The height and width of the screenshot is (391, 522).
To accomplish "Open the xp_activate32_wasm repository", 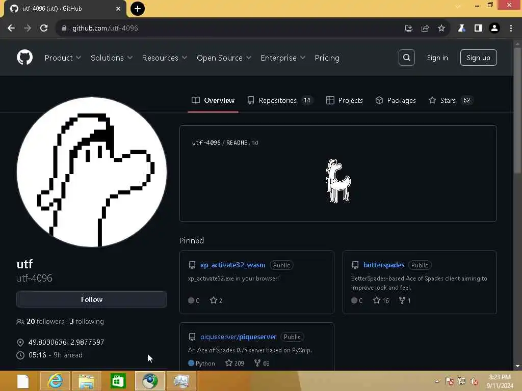I will pos(232,265).
